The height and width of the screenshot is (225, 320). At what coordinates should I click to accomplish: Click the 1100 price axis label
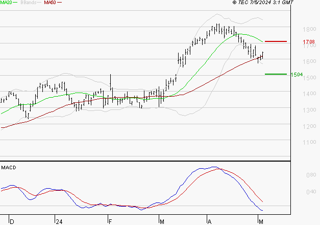[309, 142]
